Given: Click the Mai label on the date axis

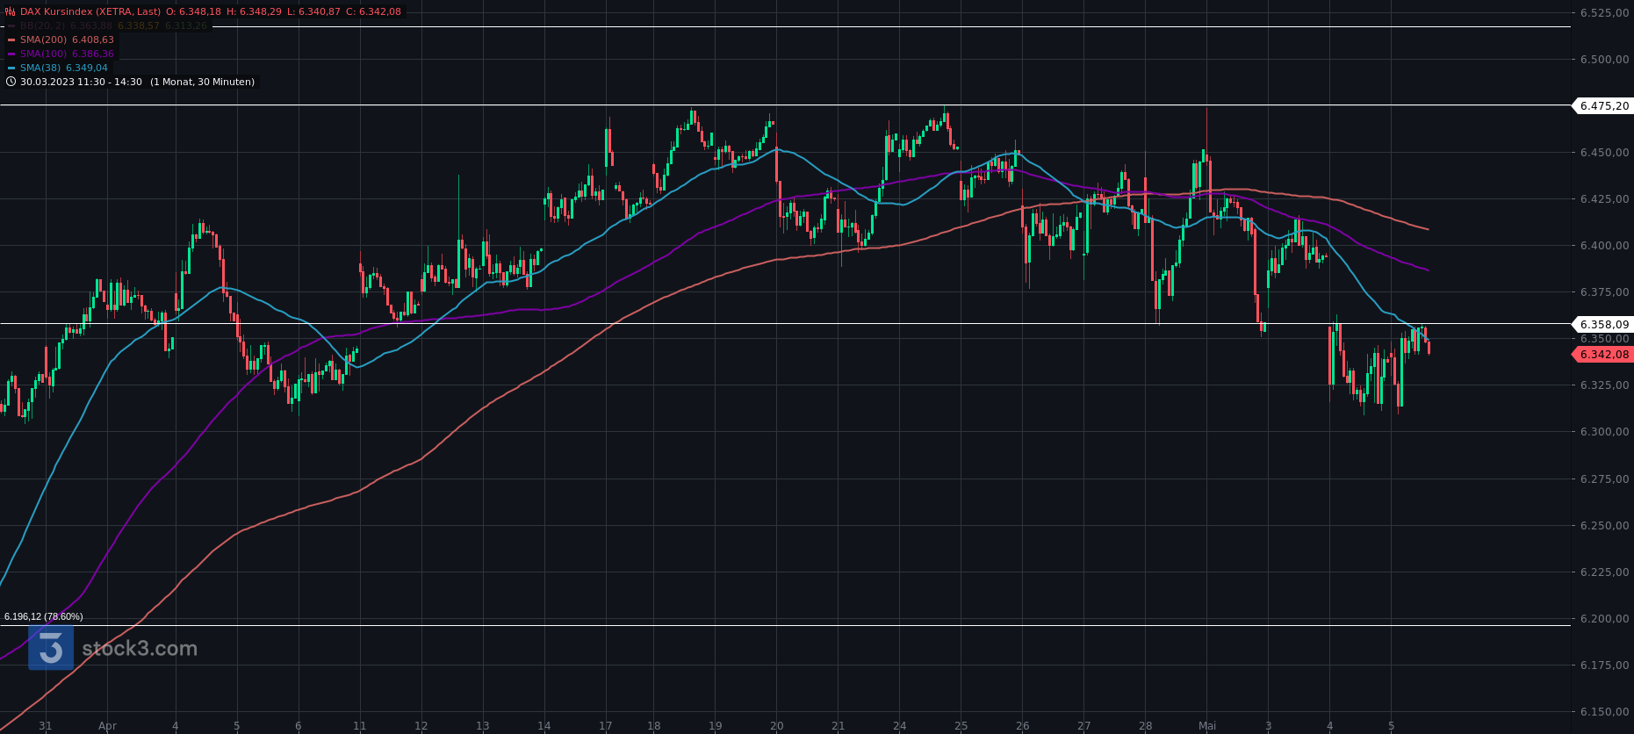Looking at the screenshot, I should click(x=1207, y=726).
